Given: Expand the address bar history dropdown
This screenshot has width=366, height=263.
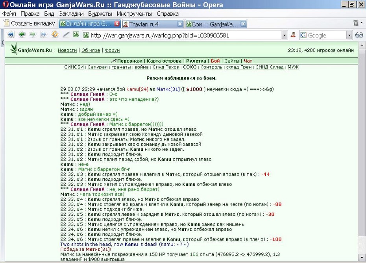Looking at the screenshot, I should [285, 35].
